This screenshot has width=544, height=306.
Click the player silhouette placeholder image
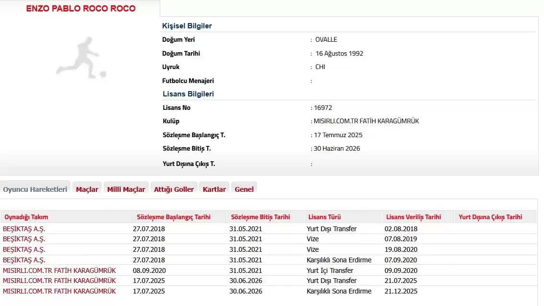point(80,58)
